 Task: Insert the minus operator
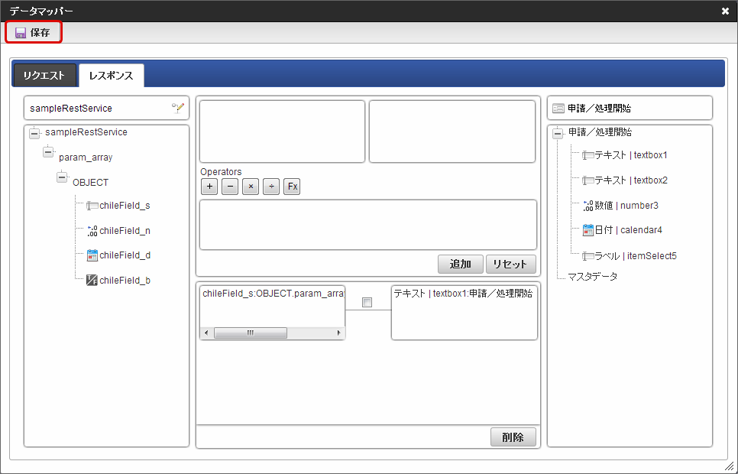230,187
